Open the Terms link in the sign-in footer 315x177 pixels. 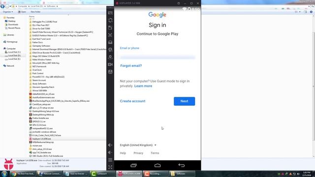pos(155,153)
